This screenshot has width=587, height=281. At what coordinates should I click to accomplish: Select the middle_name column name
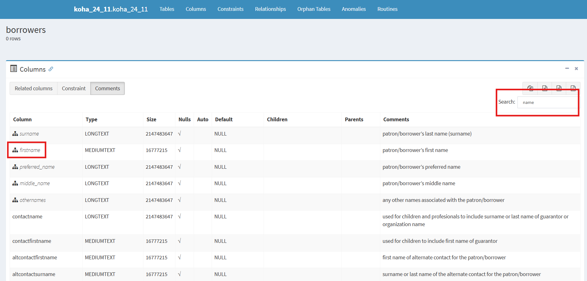pyautogui.click(x=35, y=183)
